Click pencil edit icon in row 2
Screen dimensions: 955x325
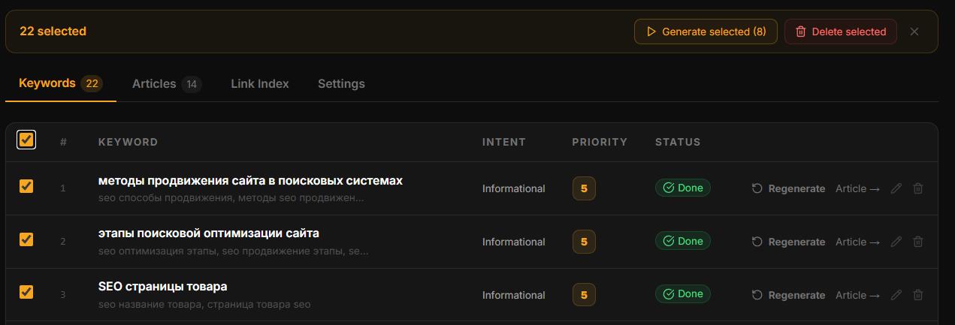click(896, 242)
